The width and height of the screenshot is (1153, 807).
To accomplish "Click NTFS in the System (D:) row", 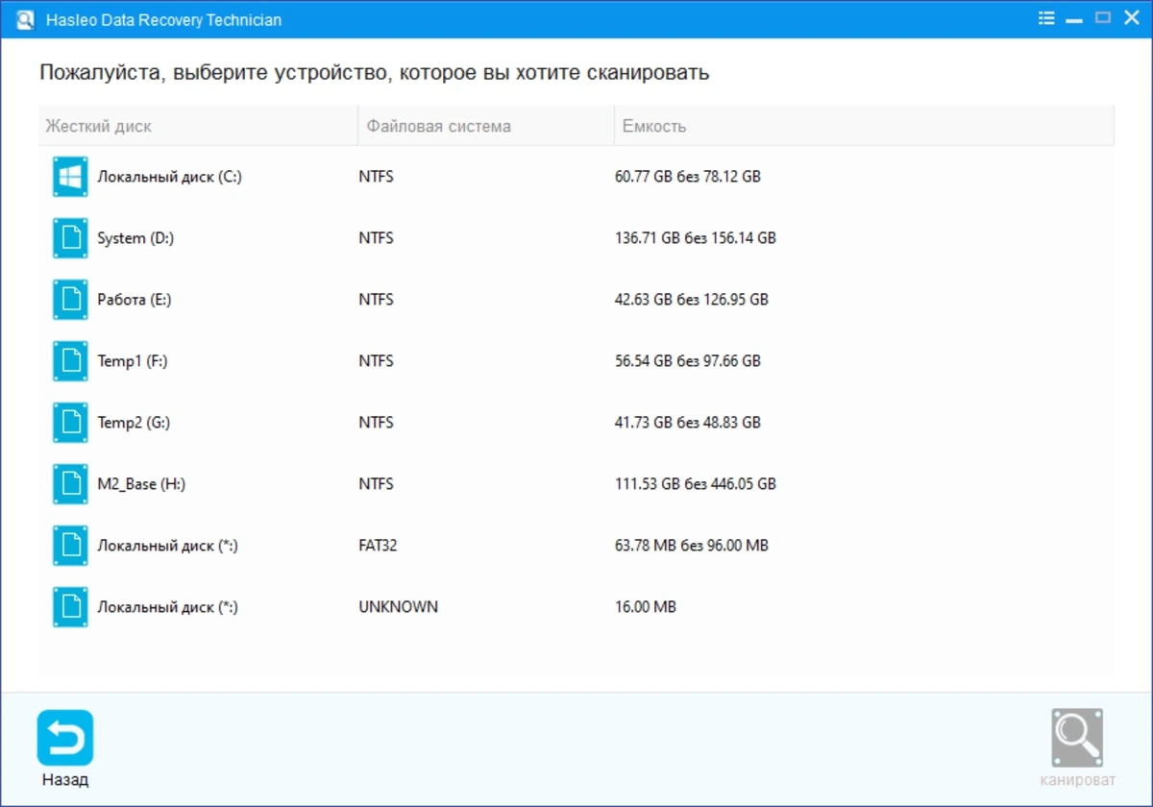I will (x=377, y=238).
